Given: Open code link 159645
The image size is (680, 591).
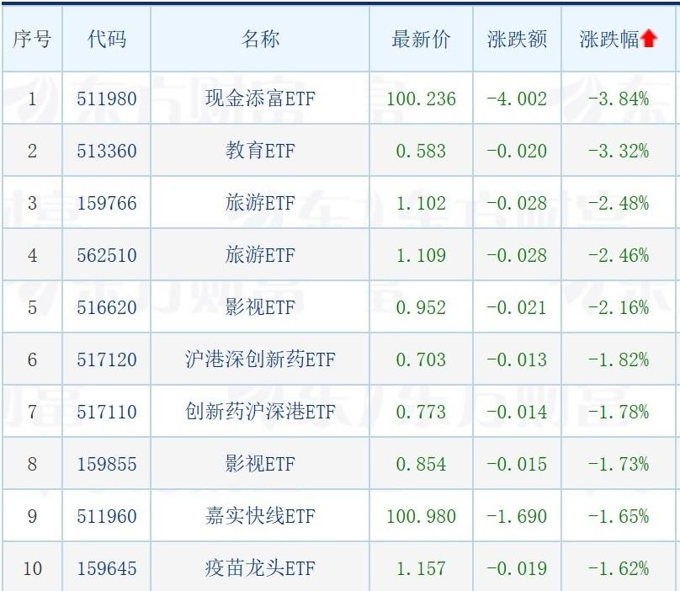Looking at the screenshot, I should click(107, 568).
